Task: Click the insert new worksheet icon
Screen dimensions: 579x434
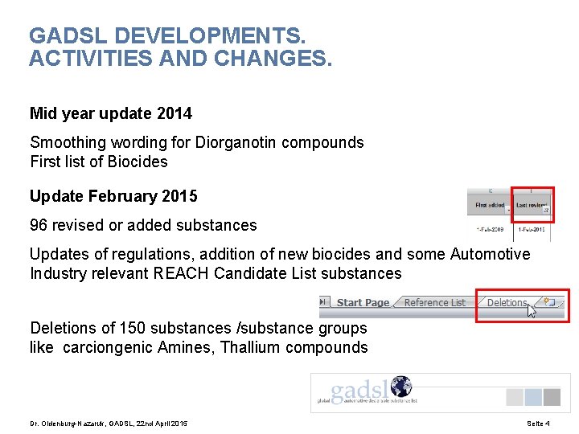Action: click(x=549, y=302)
